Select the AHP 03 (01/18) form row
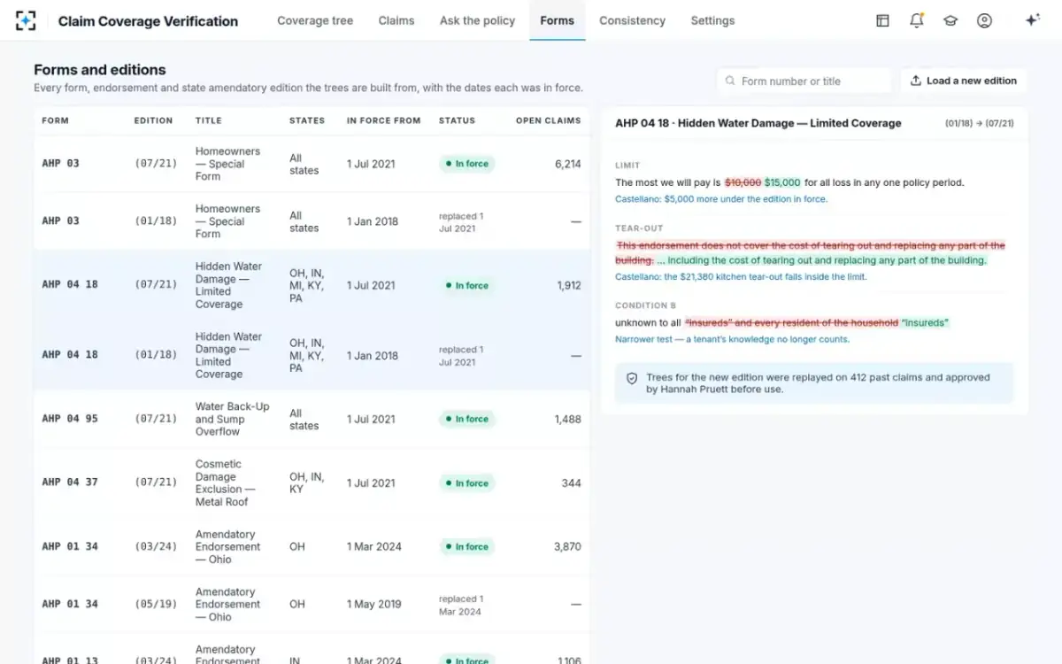Viewport: 1062px width, 664px height. [x=312, y=221]
